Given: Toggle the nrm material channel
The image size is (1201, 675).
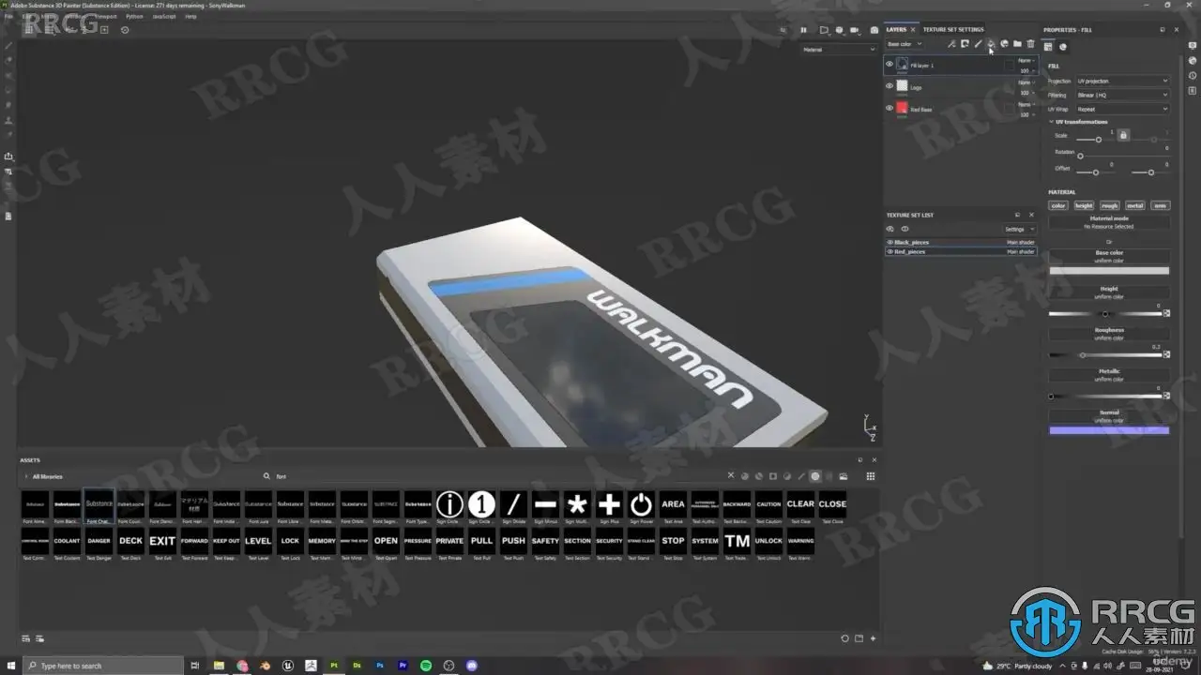Looking at the screenshot, I should tap(1161, 205).
